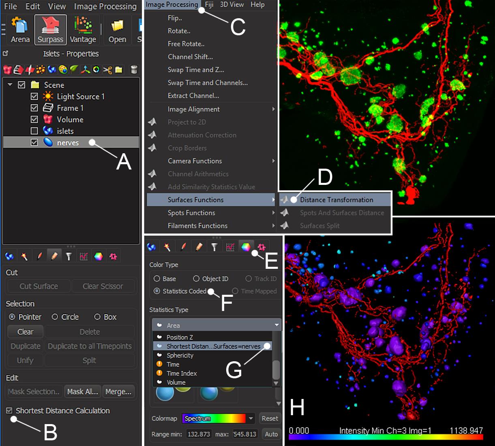Enable the islets visibility checkbox
The width and height of the screenshot is (495, 446).
[34, 131]
